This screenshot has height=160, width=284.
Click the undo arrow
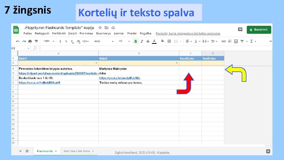pyautogui.click(x=17, y=41)
